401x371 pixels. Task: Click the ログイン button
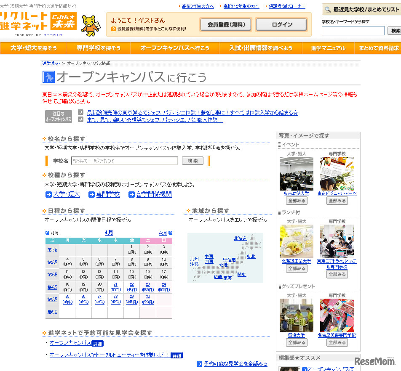click(281, 25)
